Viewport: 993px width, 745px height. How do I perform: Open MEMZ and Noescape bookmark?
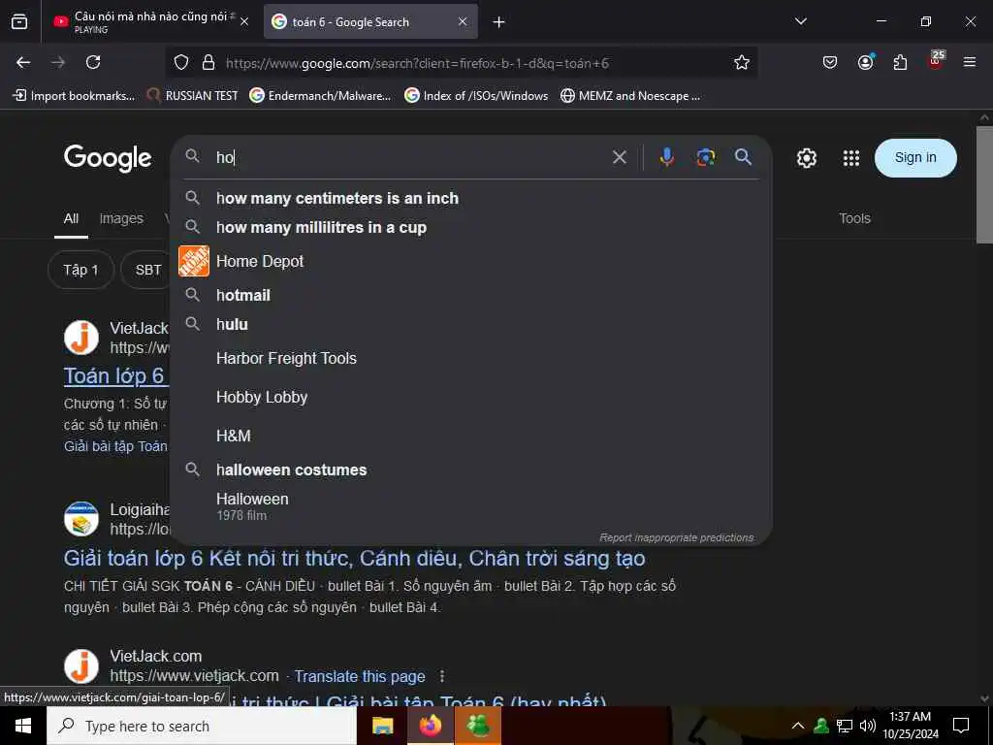click(x=630, y=96)
